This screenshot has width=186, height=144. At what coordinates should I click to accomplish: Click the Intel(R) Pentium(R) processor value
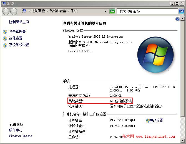142,89
